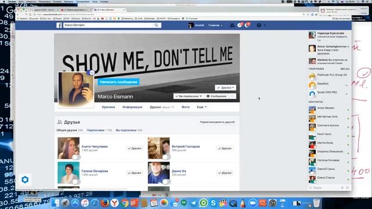This screenshot has width=372, height=209.
Task: Open the Фото tab
Action: pos(185,107)
